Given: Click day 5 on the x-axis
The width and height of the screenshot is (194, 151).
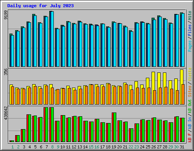Looking at the screenshot, I should pyautogui.click(x=35, y=147).
